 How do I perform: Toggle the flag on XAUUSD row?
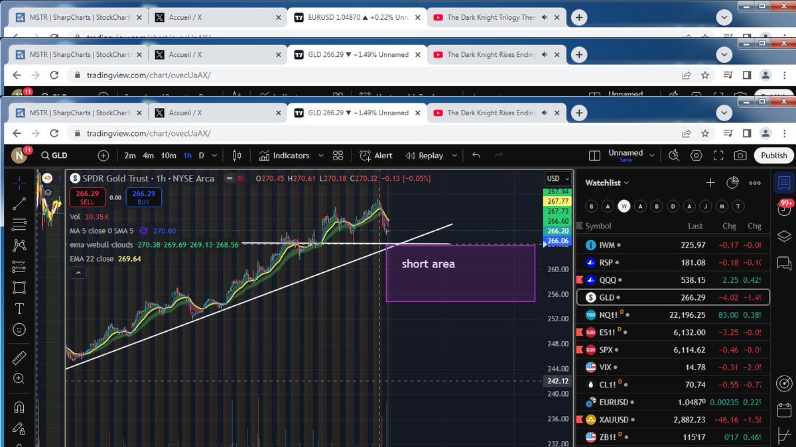click(581, 419)
